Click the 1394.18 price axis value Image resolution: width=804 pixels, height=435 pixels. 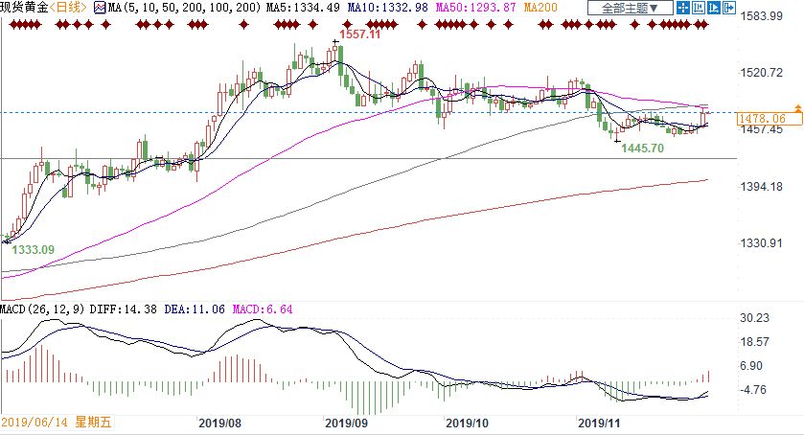pos(762,186)
